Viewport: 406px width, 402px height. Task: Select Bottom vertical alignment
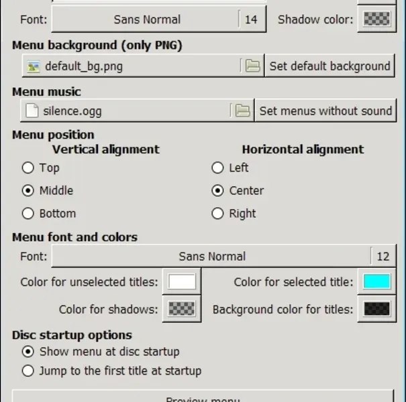[28, 214]
